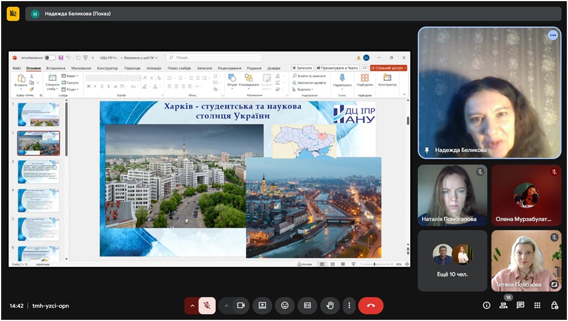
Task: Open the Рецензування ribbon tab
Action: (x=229, y=68)
